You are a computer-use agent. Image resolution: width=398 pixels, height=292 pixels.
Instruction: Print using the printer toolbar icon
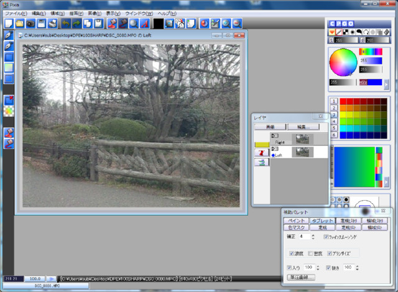point(52,24)
